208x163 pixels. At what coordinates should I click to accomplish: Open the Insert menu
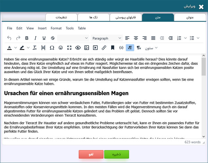[42, 28]
